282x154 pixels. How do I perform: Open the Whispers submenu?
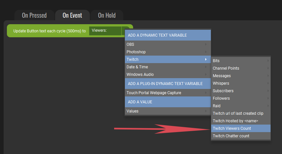241,83
